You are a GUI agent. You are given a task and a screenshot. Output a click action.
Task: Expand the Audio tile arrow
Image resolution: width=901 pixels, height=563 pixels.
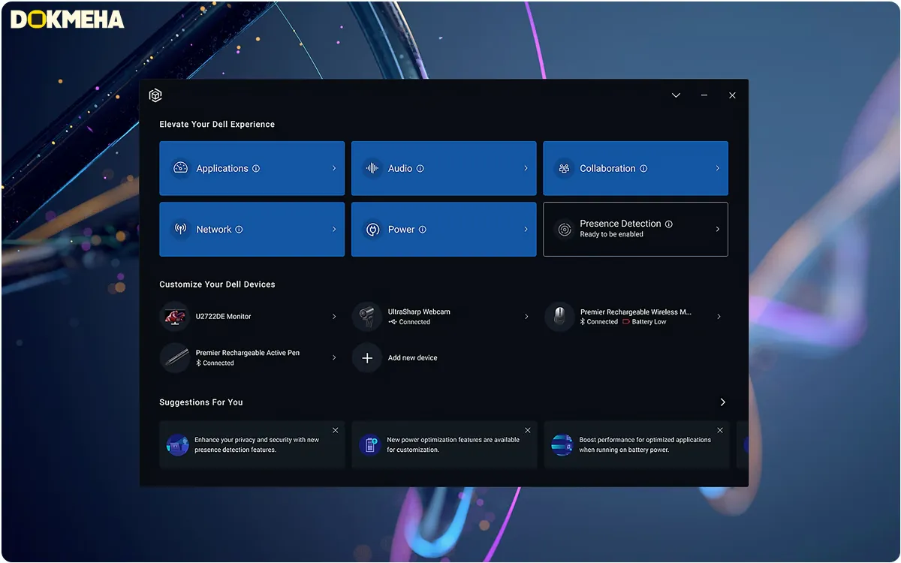[526, 168]
